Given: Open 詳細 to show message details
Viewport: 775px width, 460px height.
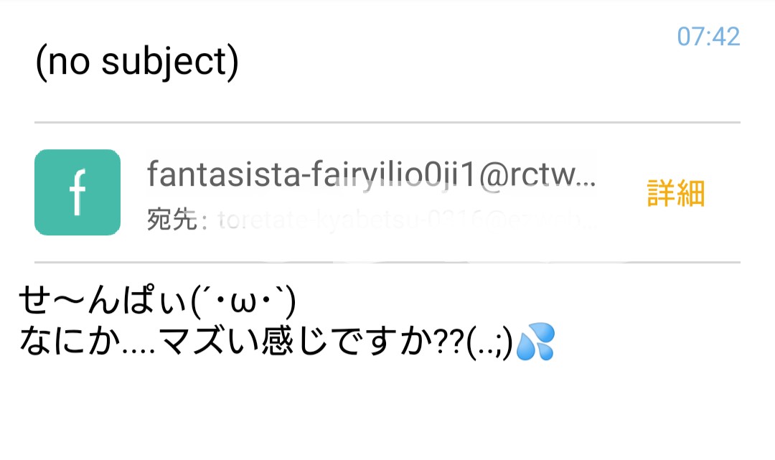Looking at the screenshot, I should point(676,193).
